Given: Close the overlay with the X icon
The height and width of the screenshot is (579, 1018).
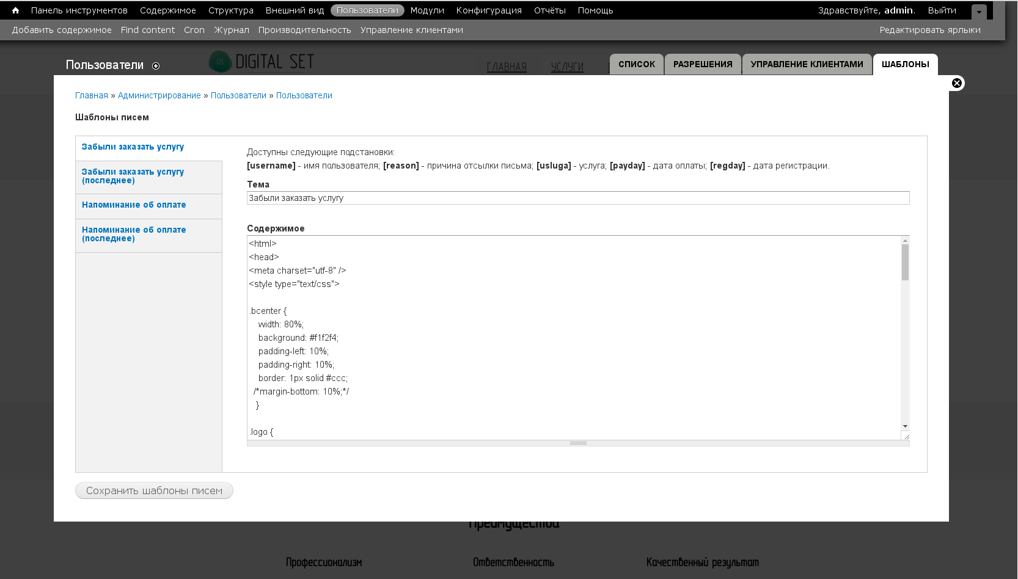Looking at the screenshot, I should click(x=957, y=83).
